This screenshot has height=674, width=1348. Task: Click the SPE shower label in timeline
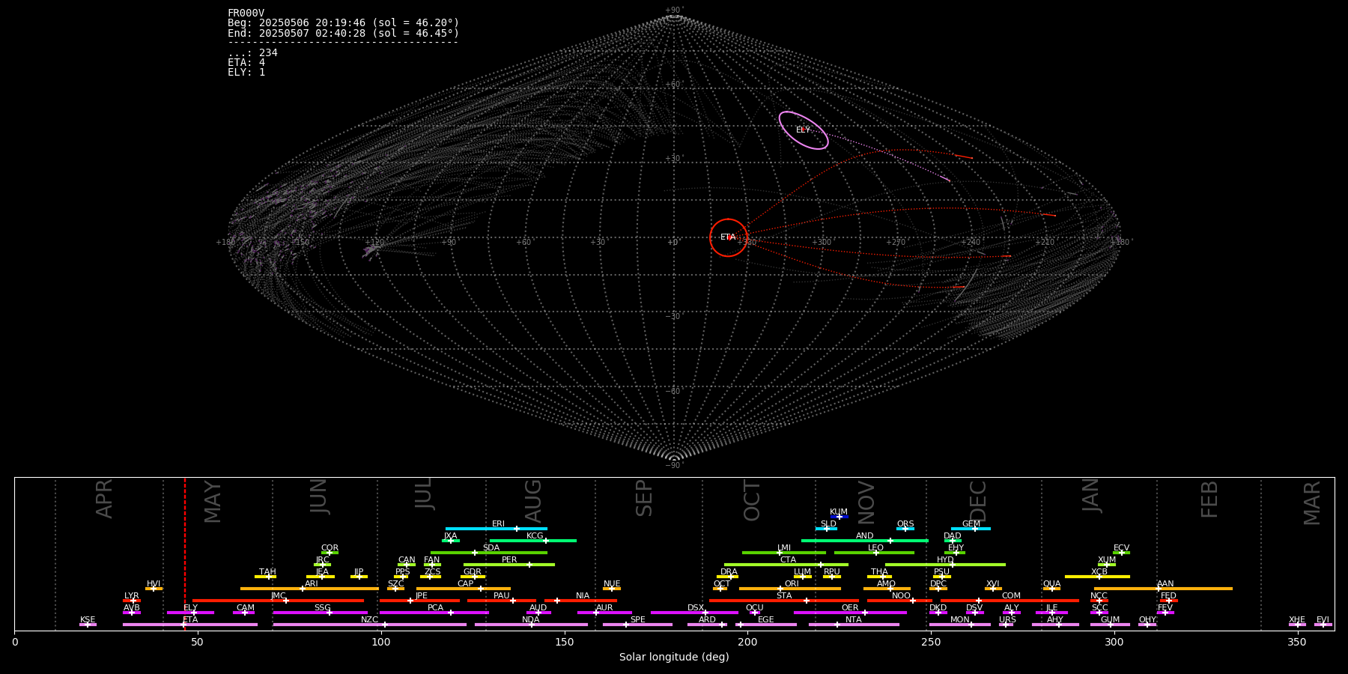[x=638, y=620]
